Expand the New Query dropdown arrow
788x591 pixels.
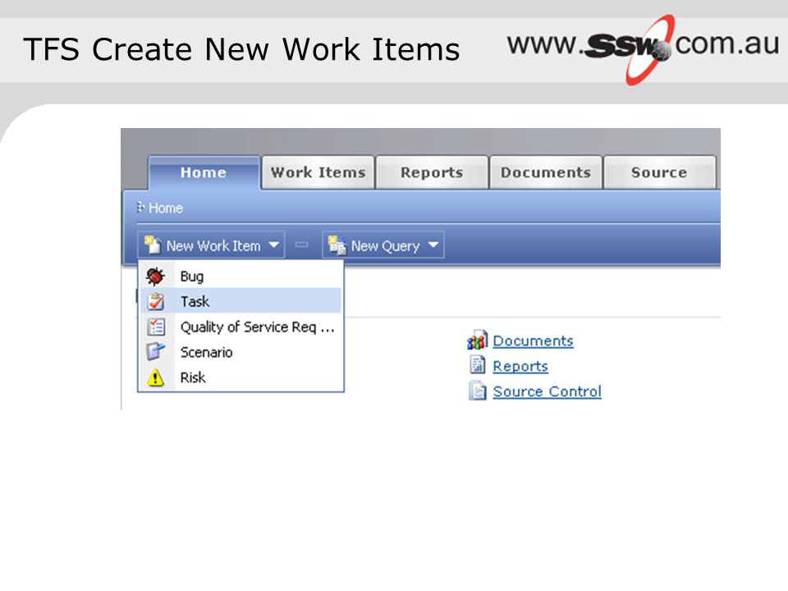(433, 245)
